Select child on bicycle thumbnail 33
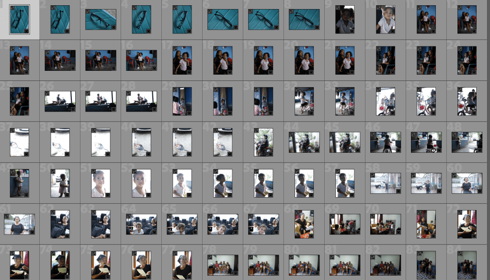490x280 pixels. 345,101
